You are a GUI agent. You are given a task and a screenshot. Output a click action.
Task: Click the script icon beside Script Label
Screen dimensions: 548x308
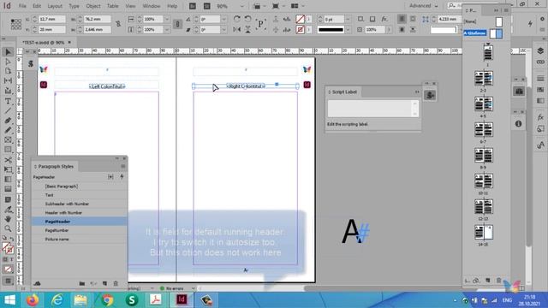tap(430, 95)
